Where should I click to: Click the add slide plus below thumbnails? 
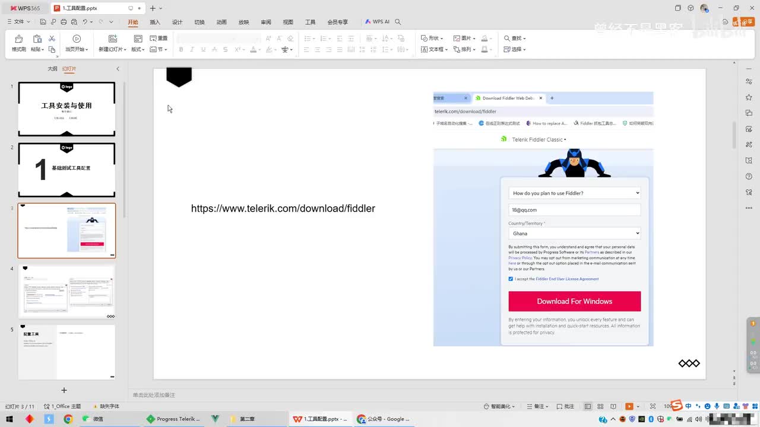pyautogui.click(x=64, y=390)
